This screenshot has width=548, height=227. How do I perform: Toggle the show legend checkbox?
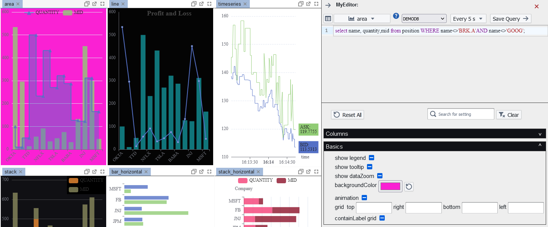click(372, 158)
